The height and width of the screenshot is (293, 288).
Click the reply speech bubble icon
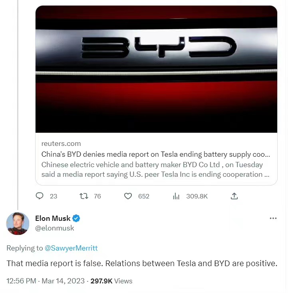click(40, 196)
